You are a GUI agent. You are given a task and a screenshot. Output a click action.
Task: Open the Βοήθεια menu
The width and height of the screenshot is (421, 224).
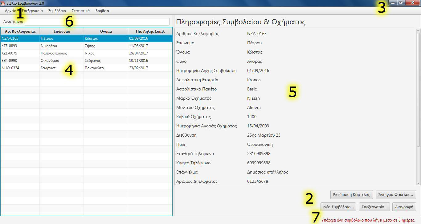102,11
